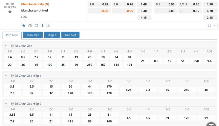This screenshot has width=219, height=126.
Task: Open the lineup list icon in match toolbar
Action: (36, 26)
